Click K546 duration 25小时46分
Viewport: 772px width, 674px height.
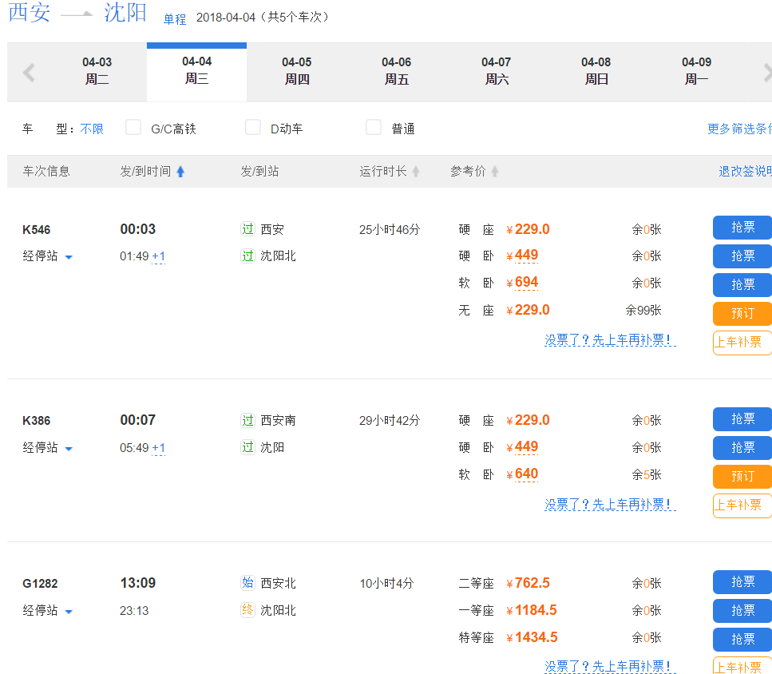[x=390, y=230]
